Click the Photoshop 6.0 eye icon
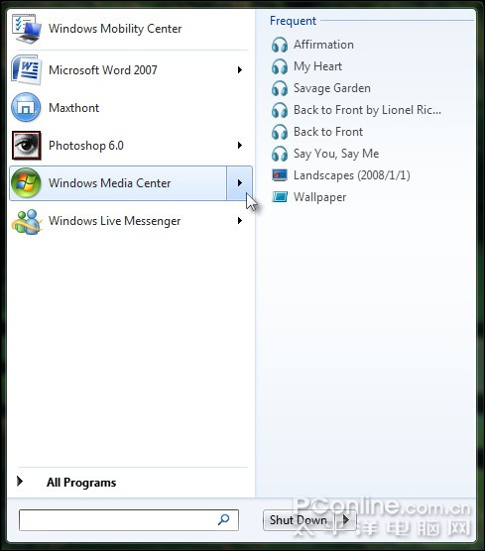485x551 pixels. tap(27, 145)
